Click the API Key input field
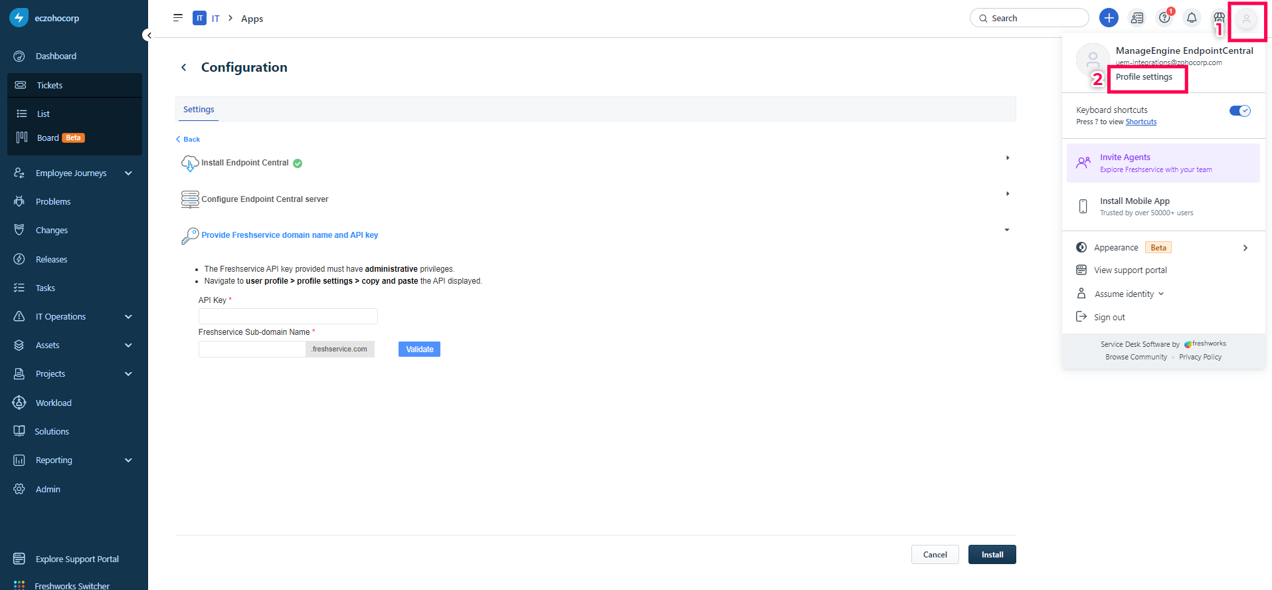This screenshot has height=590, width=1272. 288,316
